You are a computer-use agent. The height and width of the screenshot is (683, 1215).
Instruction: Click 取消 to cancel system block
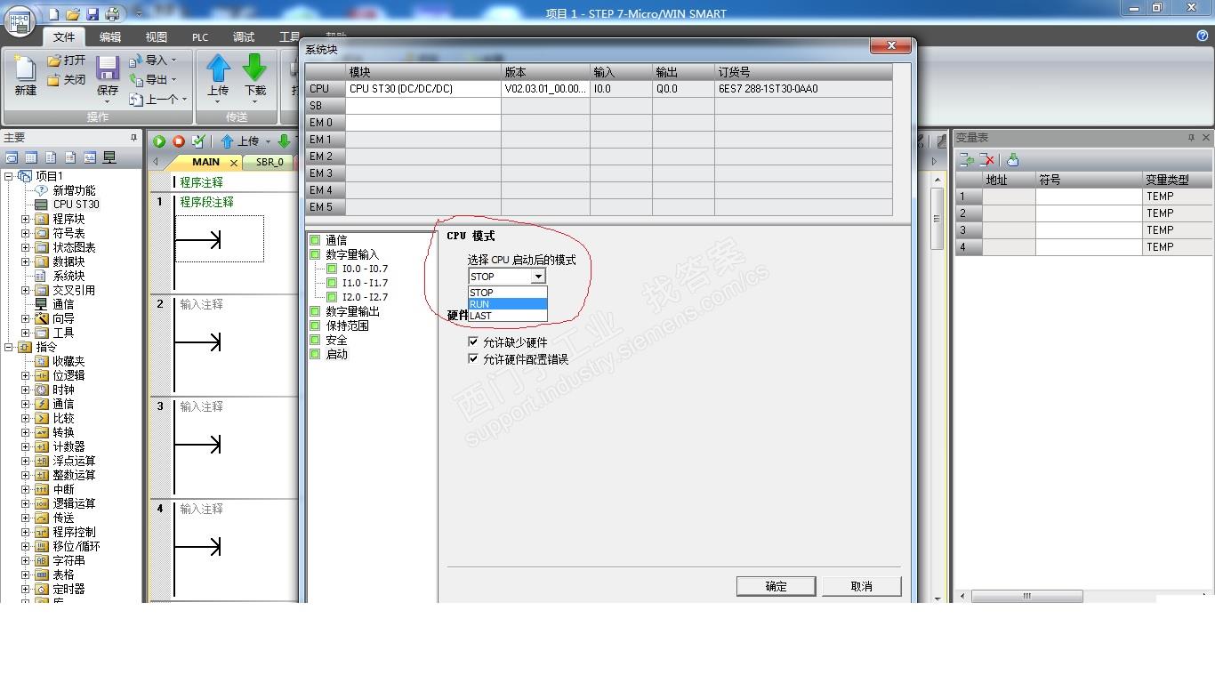862,586
